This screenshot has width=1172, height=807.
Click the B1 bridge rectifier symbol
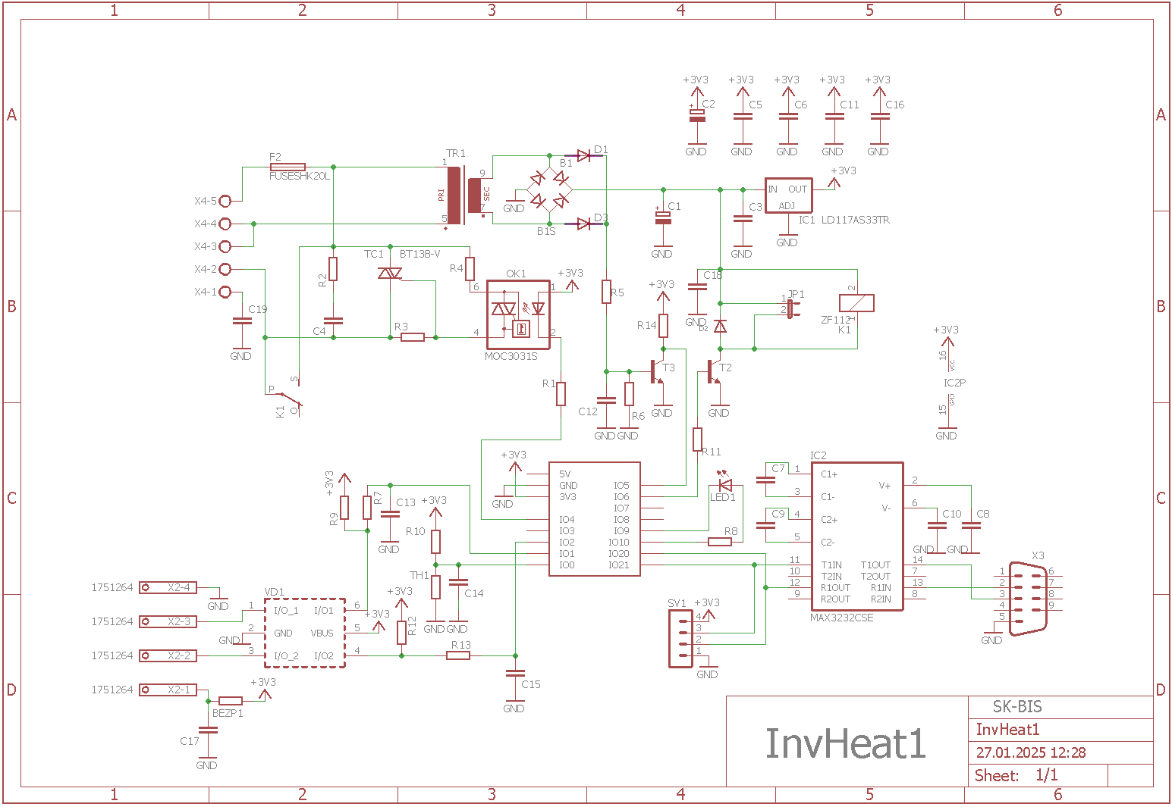pyautogui.click(x=549, y=189)
